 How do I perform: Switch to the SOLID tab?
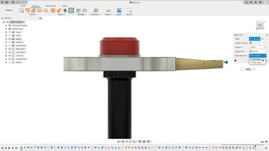click(x=23, y=6)
